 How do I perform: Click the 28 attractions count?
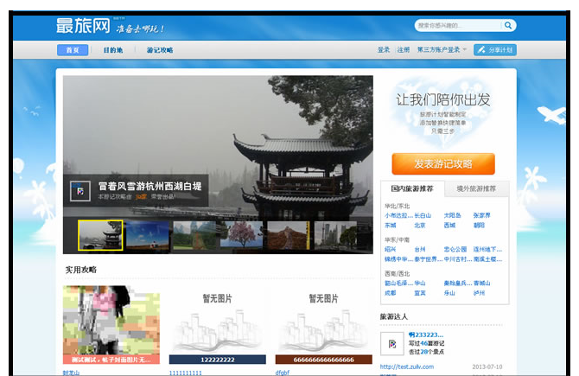423,352
